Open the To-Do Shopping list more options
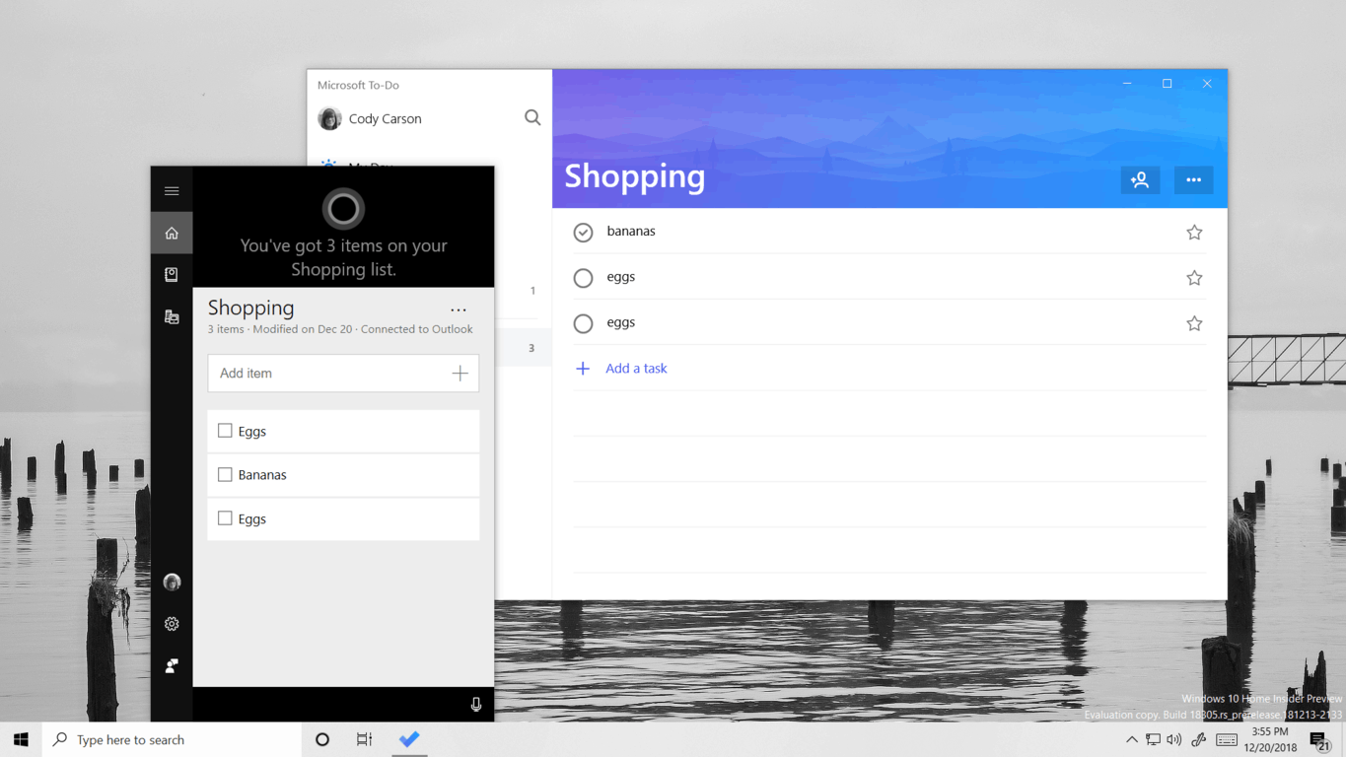 (x=1193, y=180)
